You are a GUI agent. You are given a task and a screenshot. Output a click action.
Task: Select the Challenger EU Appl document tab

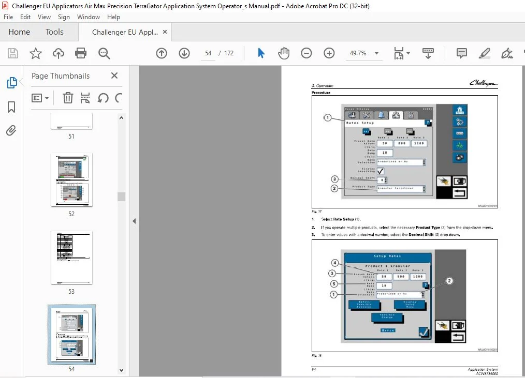coord(125,32)
